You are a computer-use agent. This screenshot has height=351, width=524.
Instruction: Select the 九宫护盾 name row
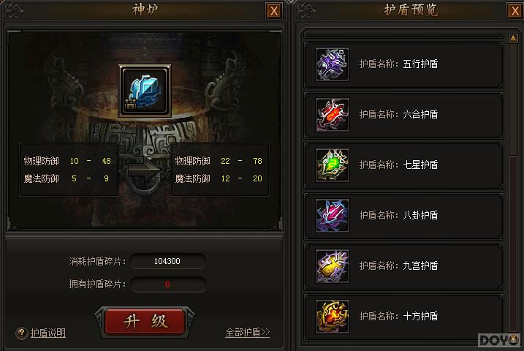pyautogui.click(x=403, y=266)
